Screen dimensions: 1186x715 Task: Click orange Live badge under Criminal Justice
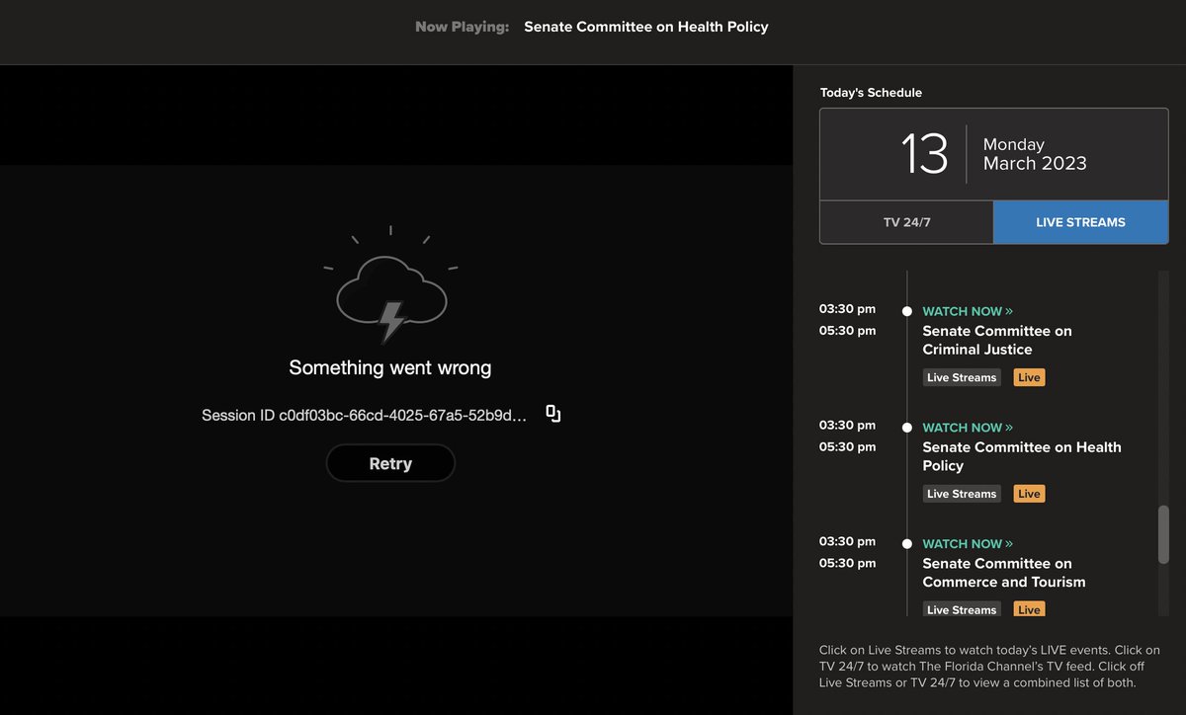coord(1029,377)
